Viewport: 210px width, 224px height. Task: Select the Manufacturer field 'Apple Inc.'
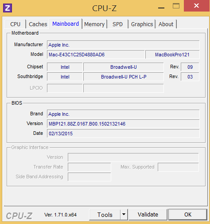[x=123, y=45]
